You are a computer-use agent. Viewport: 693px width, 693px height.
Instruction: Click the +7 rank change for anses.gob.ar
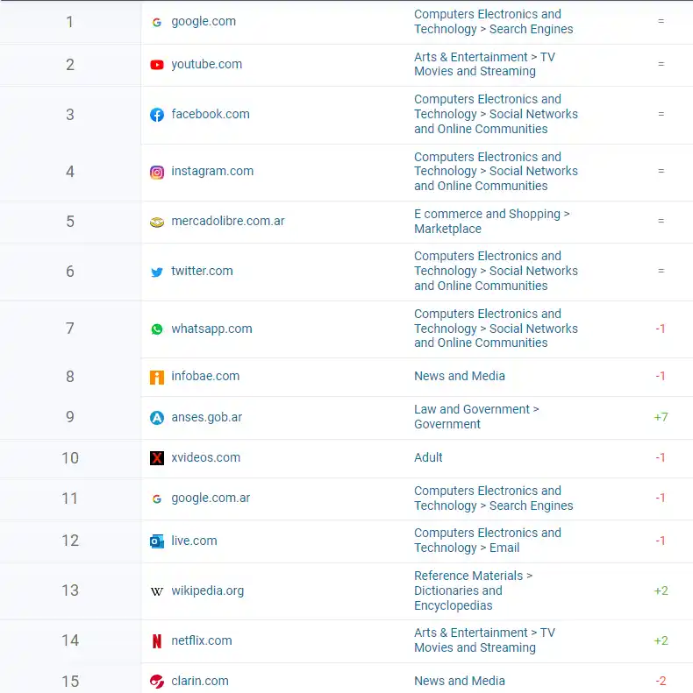tap(661, 417)
